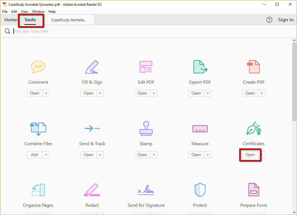
Task: Click the Prepare Form icon
Action: coord(254,190)
